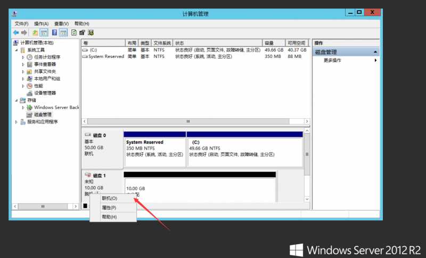Expand the 服务和应用程序 node arrow

pyautogui.click(x=17, y=122)
